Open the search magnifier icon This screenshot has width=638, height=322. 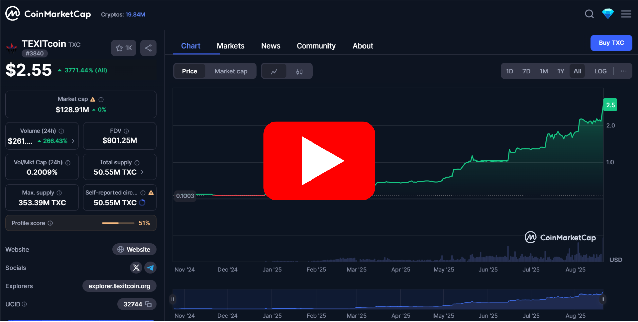[x=589, y=14]
